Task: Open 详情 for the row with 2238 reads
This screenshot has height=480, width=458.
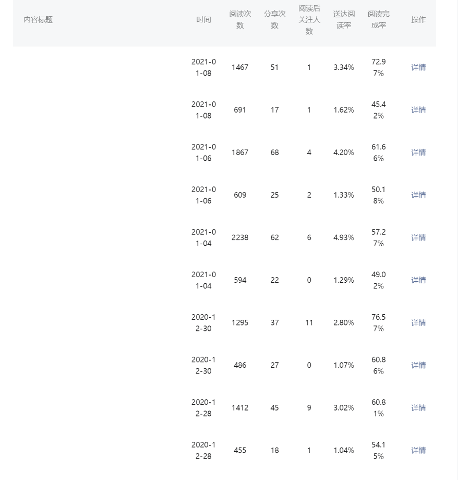Action: click(x=418, y=237)
